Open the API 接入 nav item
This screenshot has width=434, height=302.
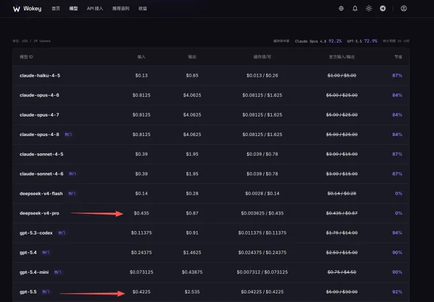pos(95,8)
